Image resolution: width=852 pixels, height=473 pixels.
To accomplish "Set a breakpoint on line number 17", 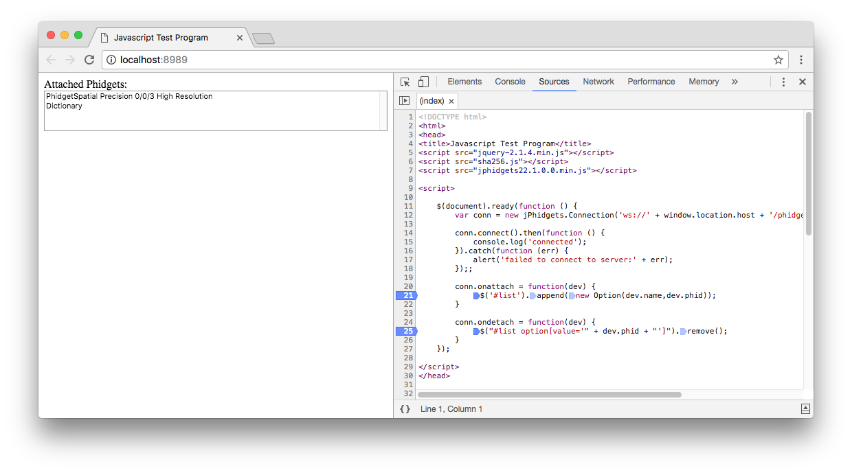I will click(x=409, y=259).
